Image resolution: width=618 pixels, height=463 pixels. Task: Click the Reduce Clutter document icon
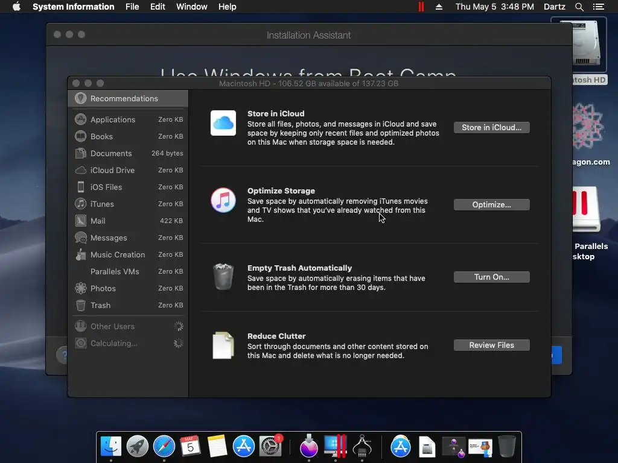point(223,345)
